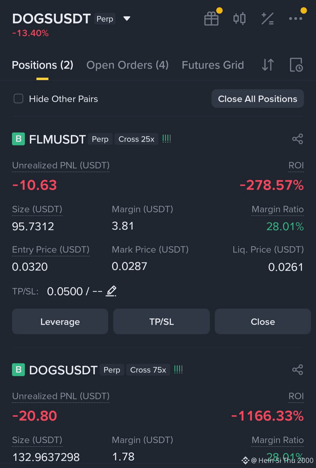
Task: Toggle Hide Other Pairs checkbox
Action: pyautogui.click(x=18, y=99)
